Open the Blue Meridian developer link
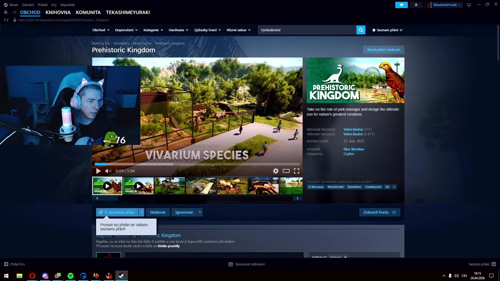This screenshot has height=281, width=500. click(x=354, y=149)
